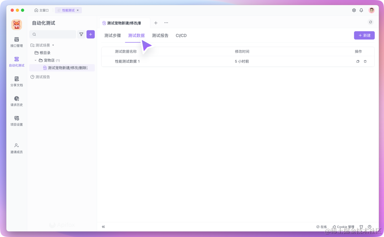384x237 pixels.
Task: Click the search input field
Action: click(53, 34)
